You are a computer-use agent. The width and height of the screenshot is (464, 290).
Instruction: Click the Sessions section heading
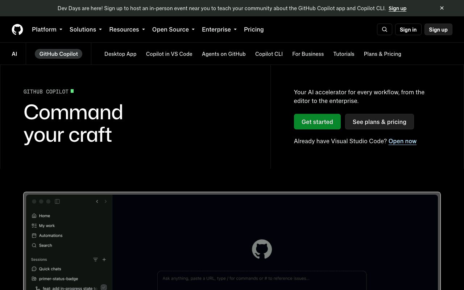click(x=39, y=260)
